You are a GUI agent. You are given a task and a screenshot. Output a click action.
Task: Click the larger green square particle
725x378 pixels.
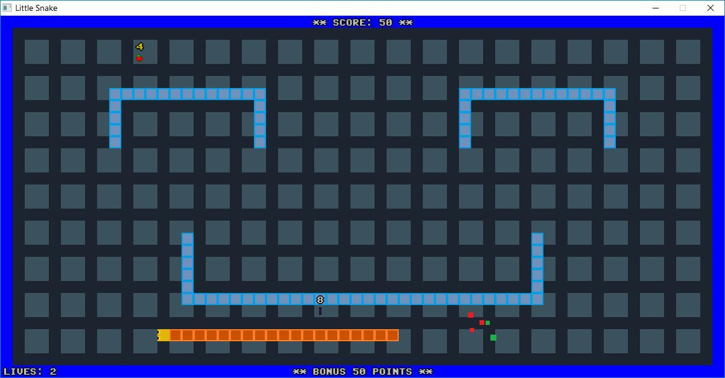pos(493,338)
